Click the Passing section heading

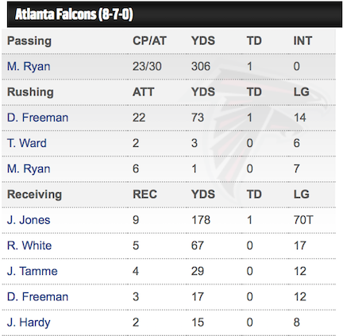click(29, 41)
